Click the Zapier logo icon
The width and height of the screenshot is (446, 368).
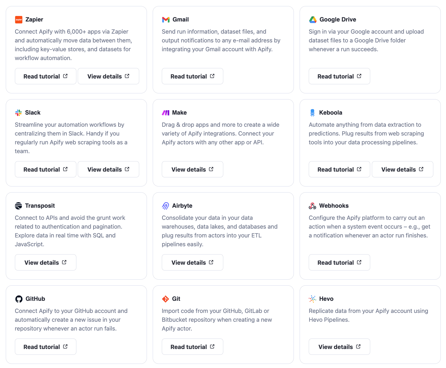[19, 19]
